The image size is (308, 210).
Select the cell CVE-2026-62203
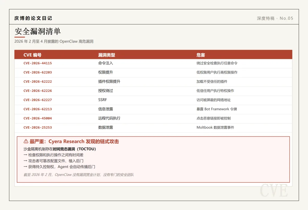38,72
